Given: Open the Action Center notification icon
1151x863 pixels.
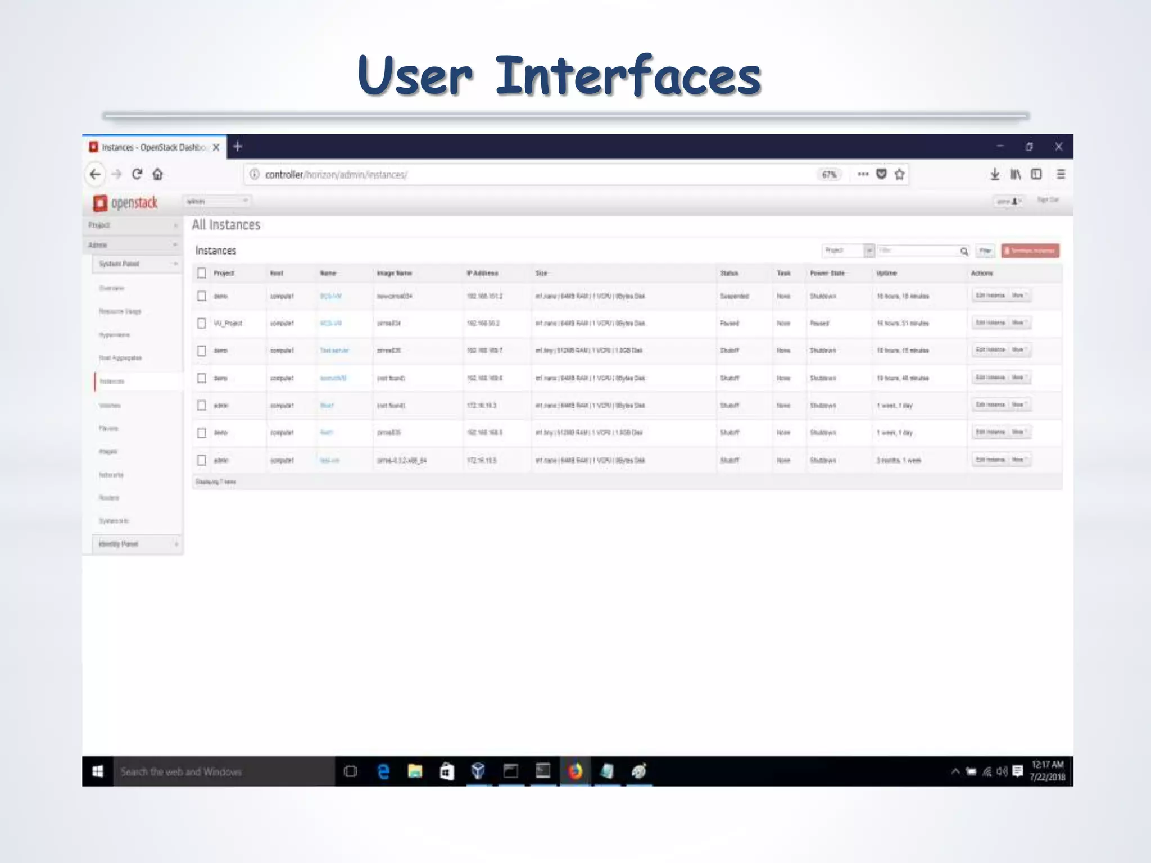Looking at the screenshot, I should (1017, 771).
